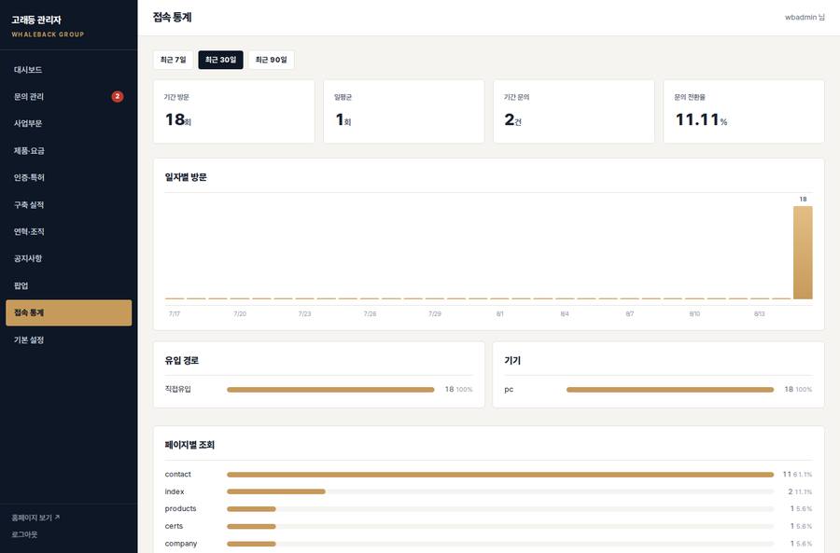Open 사업부문 section
Image resolution: width=840 pixels, height=553 pixels.
(68, 123)
